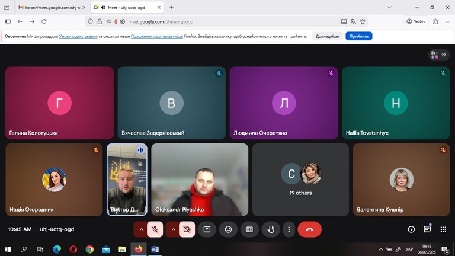The image size is (455, 256).
Task: Open meeting details info icon
Action: (411, 229)
